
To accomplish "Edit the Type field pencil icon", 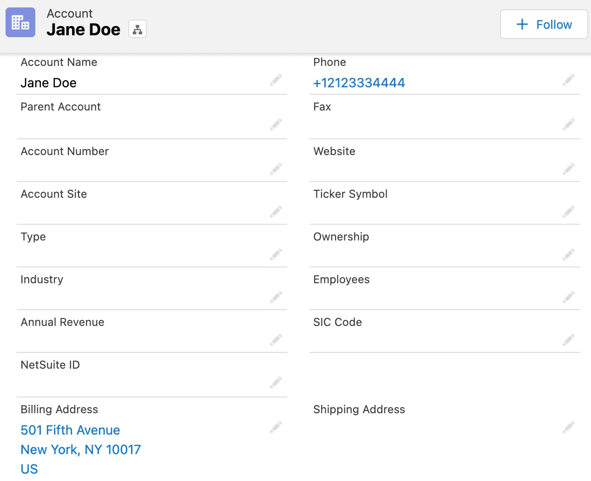I will [x=276, y=254].
